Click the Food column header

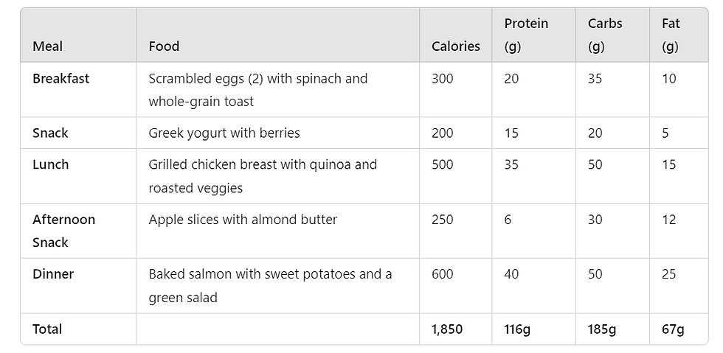pyautogui.click(x=164, y=46)
